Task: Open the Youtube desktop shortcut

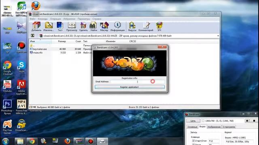Action: [7, 86]
